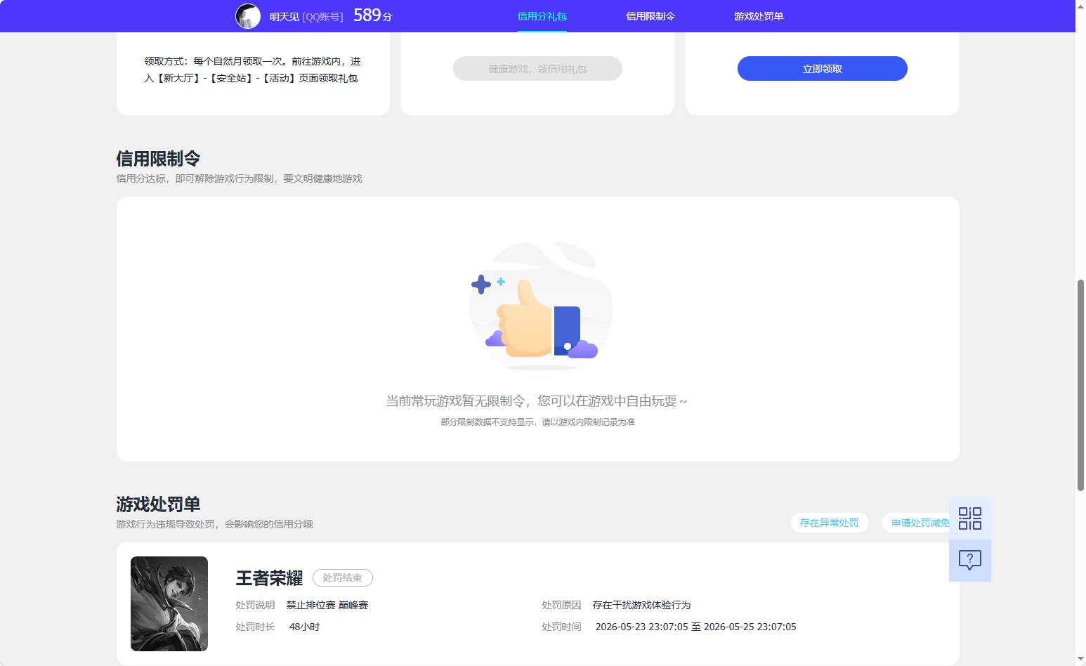Screen dimensions: 1086x666
Task: Click the username 明天见 in header
Action: tap(284, 17)
